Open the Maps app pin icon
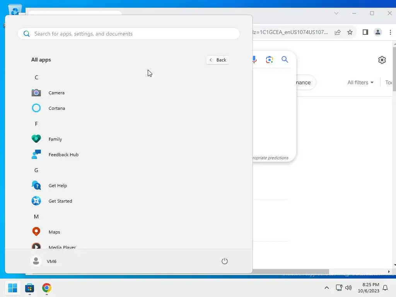Screen dimensions: 396x297 pos(36,232)
